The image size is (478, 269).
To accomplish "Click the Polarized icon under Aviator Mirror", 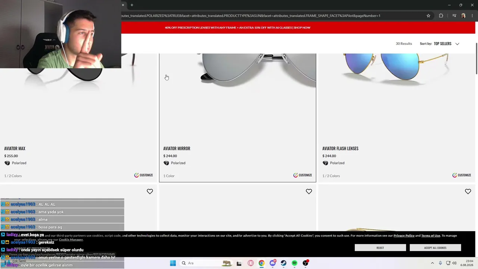I will coord(166,163).
